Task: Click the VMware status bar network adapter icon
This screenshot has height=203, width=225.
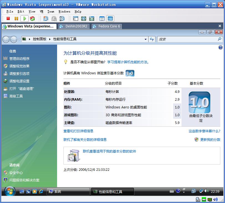Action: tap(210, 200)
